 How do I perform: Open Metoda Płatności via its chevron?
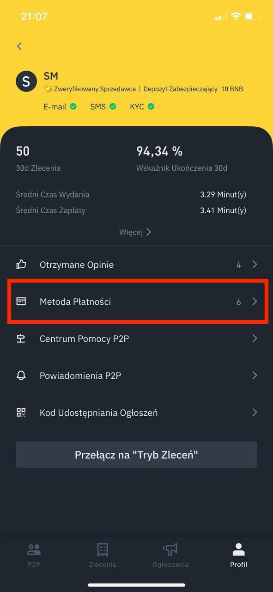(255, 302)
